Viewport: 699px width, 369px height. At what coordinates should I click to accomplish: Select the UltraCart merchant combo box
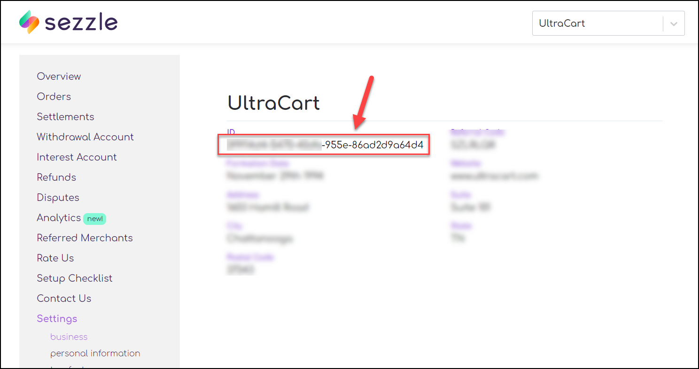point(608,23)
